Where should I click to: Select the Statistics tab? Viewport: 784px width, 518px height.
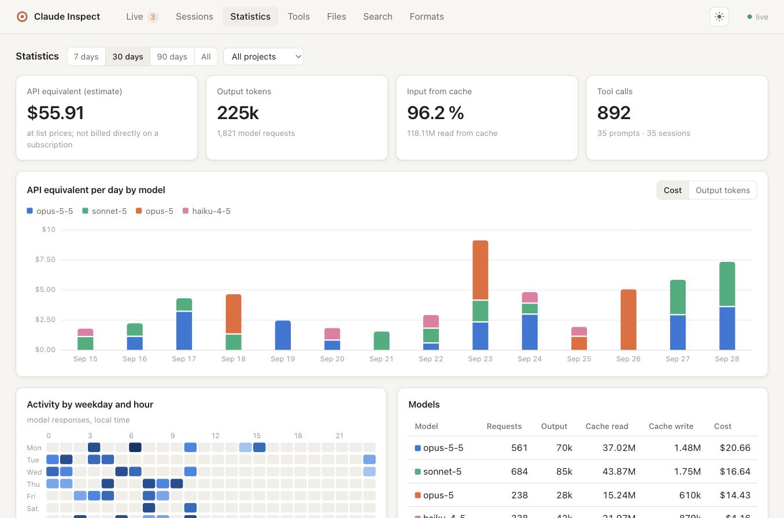tap(250, 17)
